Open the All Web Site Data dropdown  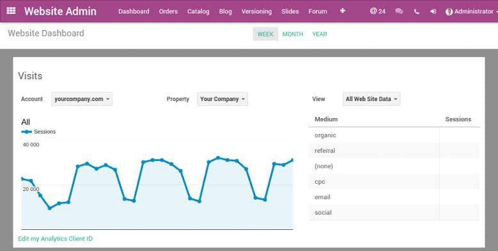click(x=371, y=99)
